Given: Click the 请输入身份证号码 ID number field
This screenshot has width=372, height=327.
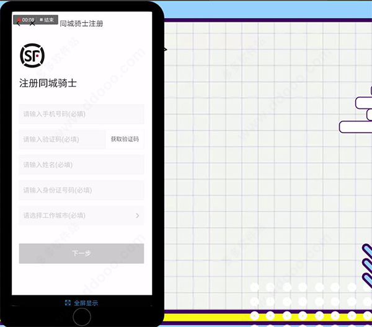Looking at the screenshot, I should (x=81, y=190).
